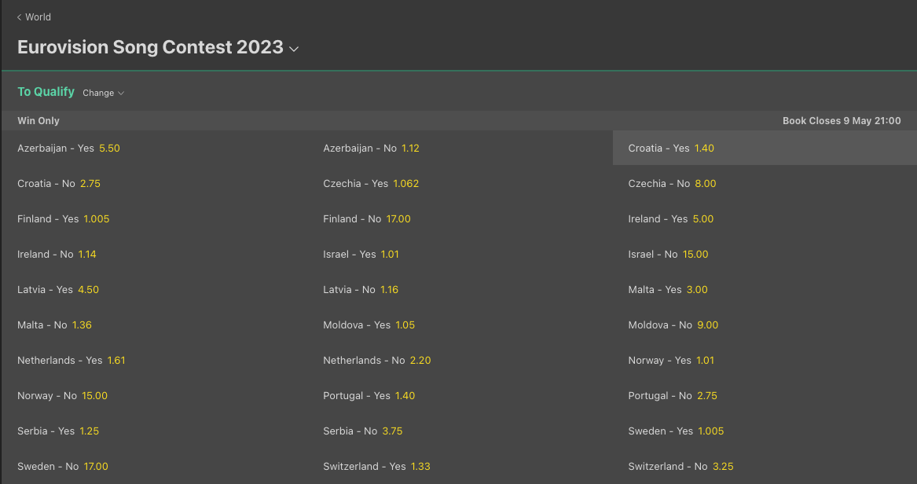Pick Israel - No odds 15.00
917x484 pixels.
click(x=765, y=255)
